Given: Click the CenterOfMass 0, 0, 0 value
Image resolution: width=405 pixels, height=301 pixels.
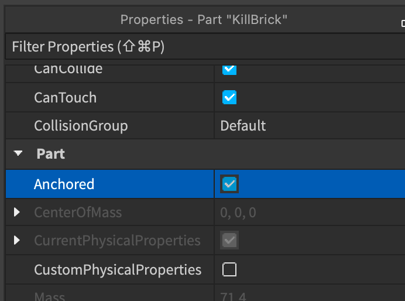Looking at the screenshot, I should point(238,213).
